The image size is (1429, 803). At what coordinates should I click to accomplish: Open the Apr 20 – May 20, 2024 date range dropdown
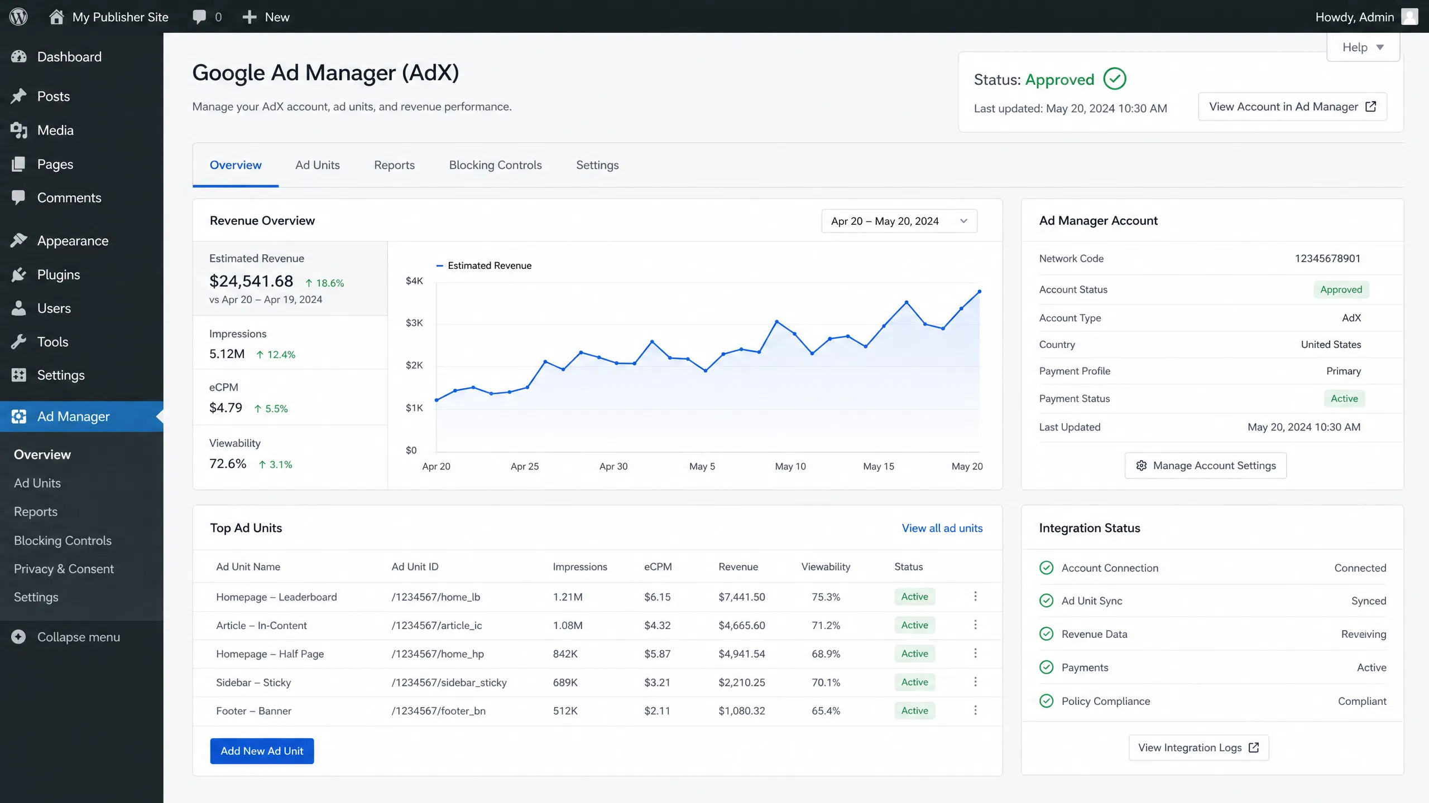[899, 221]
